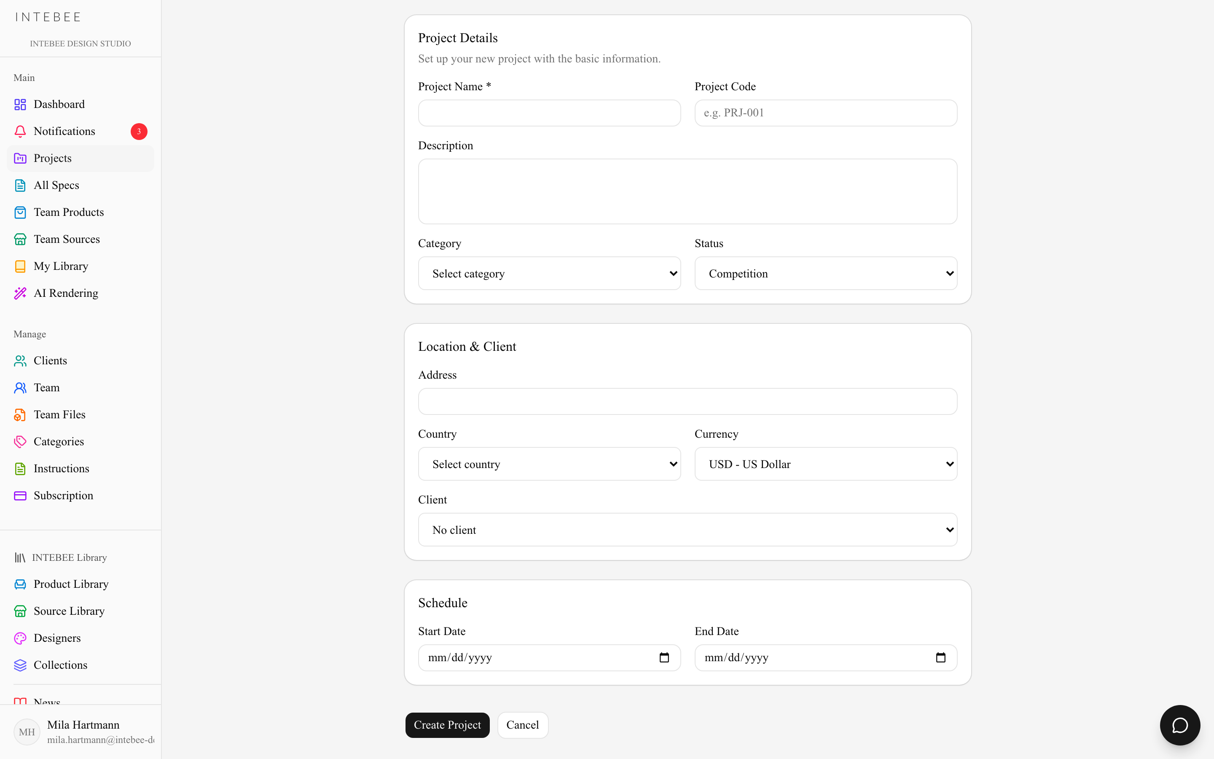Expand the Select country dropdown

(x=549, y=464)
